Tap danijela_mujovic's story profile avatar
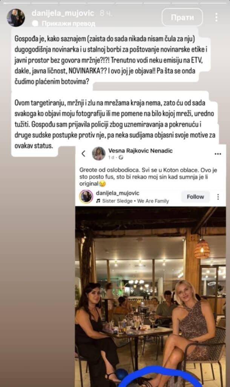Viewport: 230px width, 387px height. click(16, 18)
